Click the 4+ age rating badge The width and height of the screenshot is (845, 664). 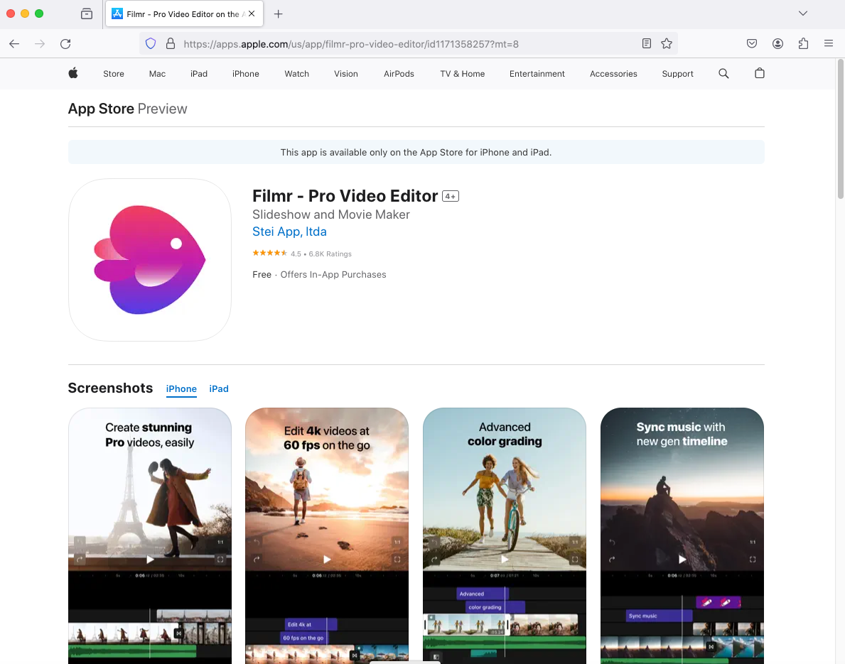pyautogui.click(x=451, y=196)
